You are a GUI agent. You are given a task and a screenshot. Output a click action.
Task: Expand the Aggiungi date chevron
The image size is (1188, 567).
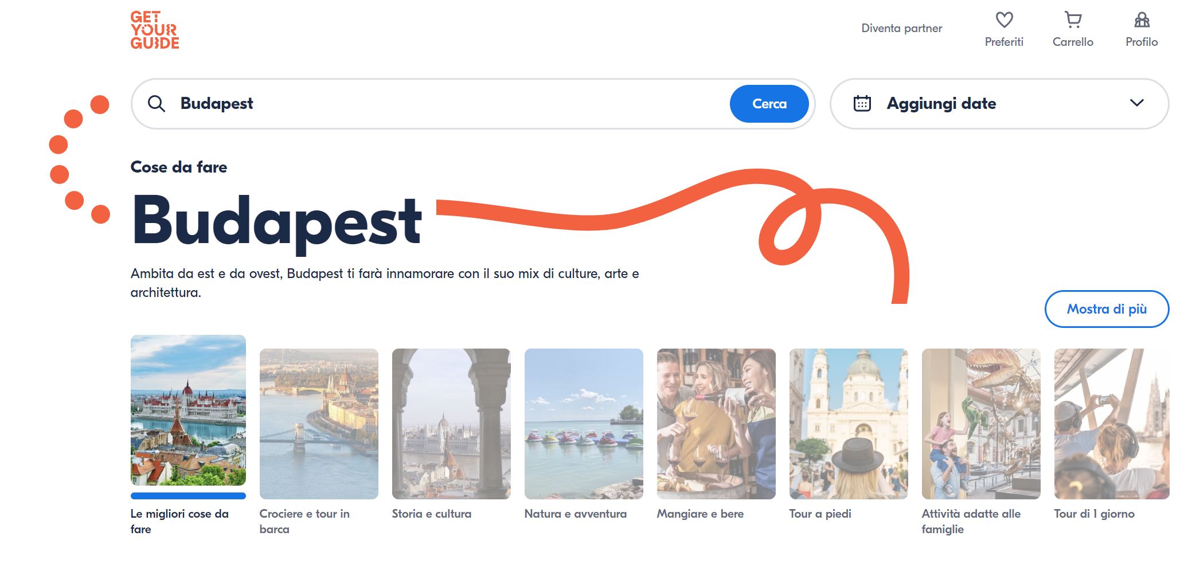pos(1136,103)
